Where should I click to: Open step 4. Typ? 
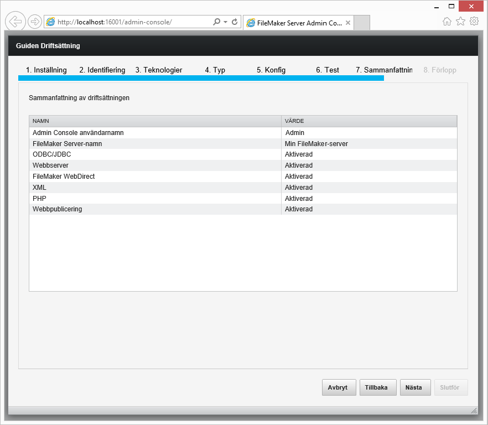coord(215,70)
